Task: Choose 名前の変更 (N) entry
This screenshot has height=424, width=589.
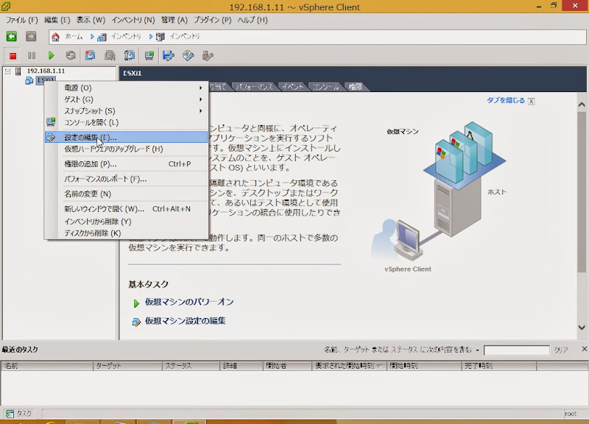Action: coord(126,194)
